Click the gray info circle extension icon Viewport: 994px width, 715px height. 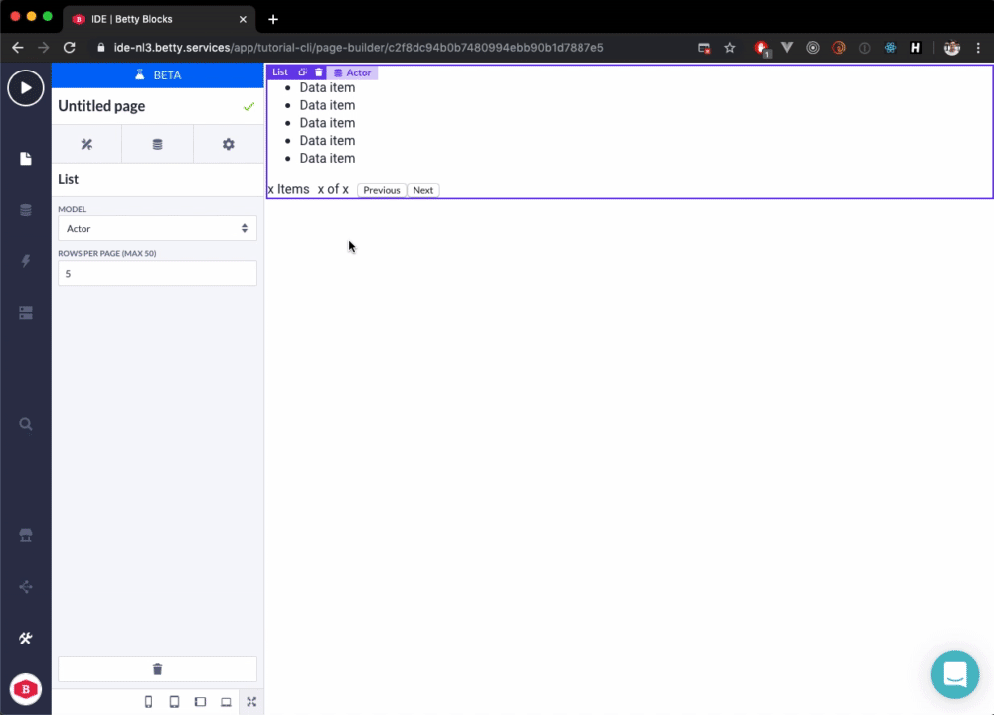click(x=864, y=48)
